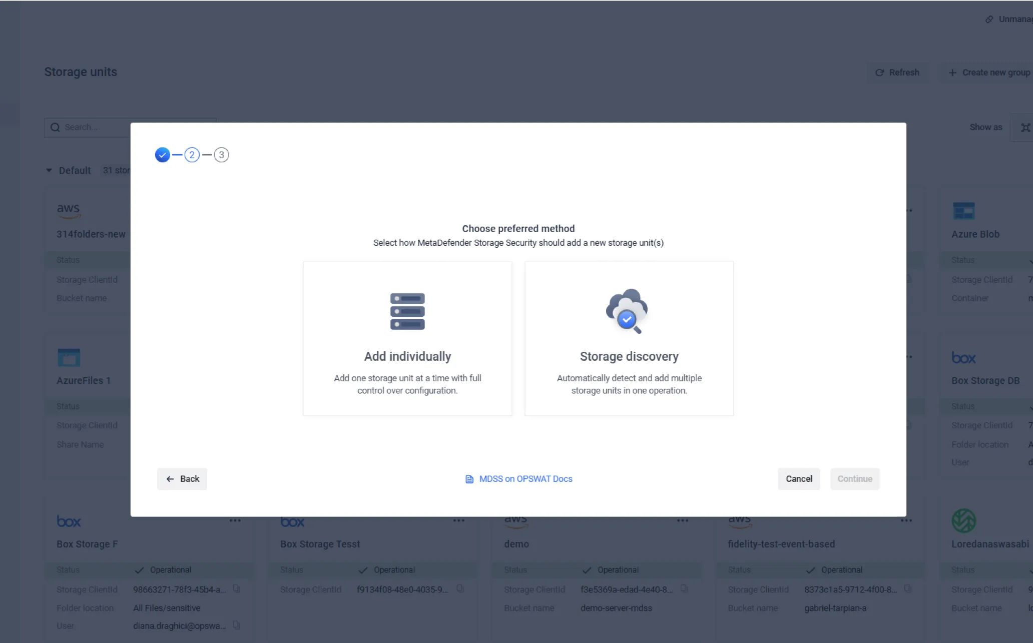Click the Continue button
Screen dimensions: 1033x643
point(854,479)
